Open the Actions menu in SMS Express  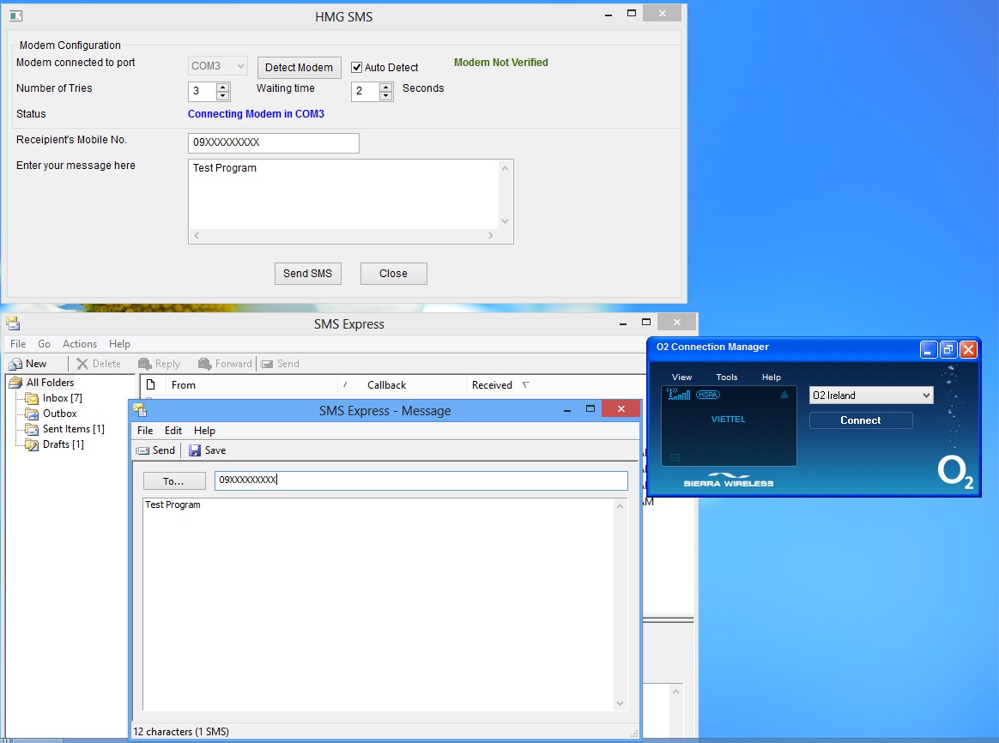pyautogui.click(x=80, y=344)
